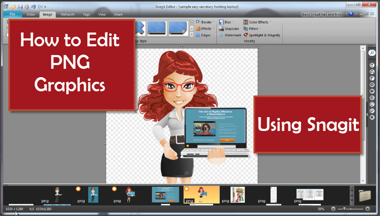Screen dimensions: 380x216
Task: Open the Share tab
Action: pos(118,15)
